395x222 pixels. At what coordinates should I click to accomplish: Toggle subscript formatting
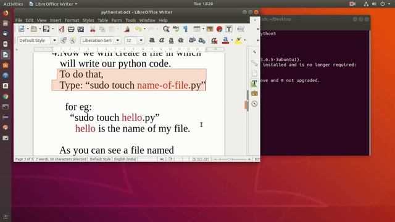pyautogui.click(x=202, y=40)
